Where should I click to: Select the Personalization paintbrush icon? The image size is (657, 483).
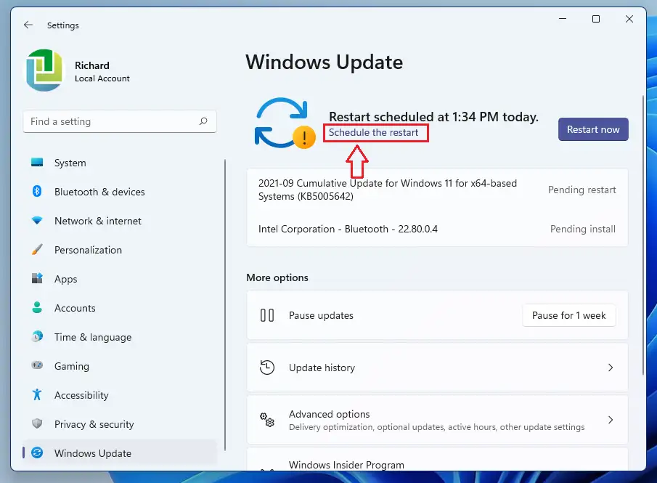pyautogui.click(x=37, y=249)
